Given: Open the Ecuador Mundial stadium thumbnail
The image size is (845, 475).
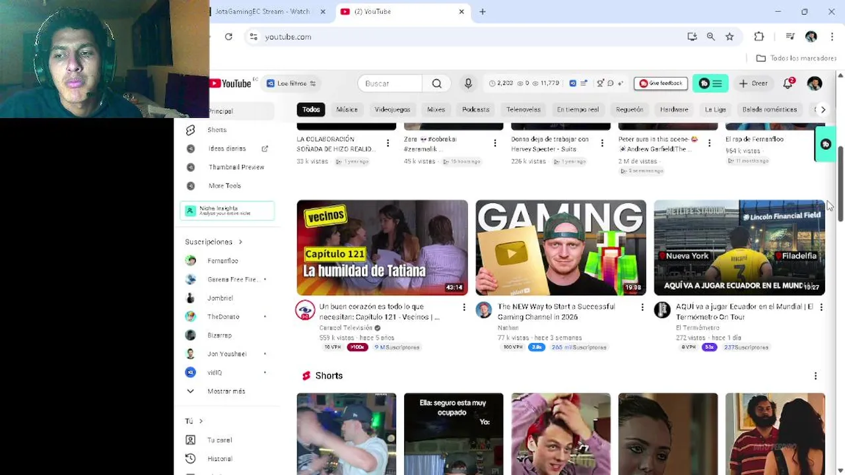Looking at the screenshot, I should tap(739, 247).
